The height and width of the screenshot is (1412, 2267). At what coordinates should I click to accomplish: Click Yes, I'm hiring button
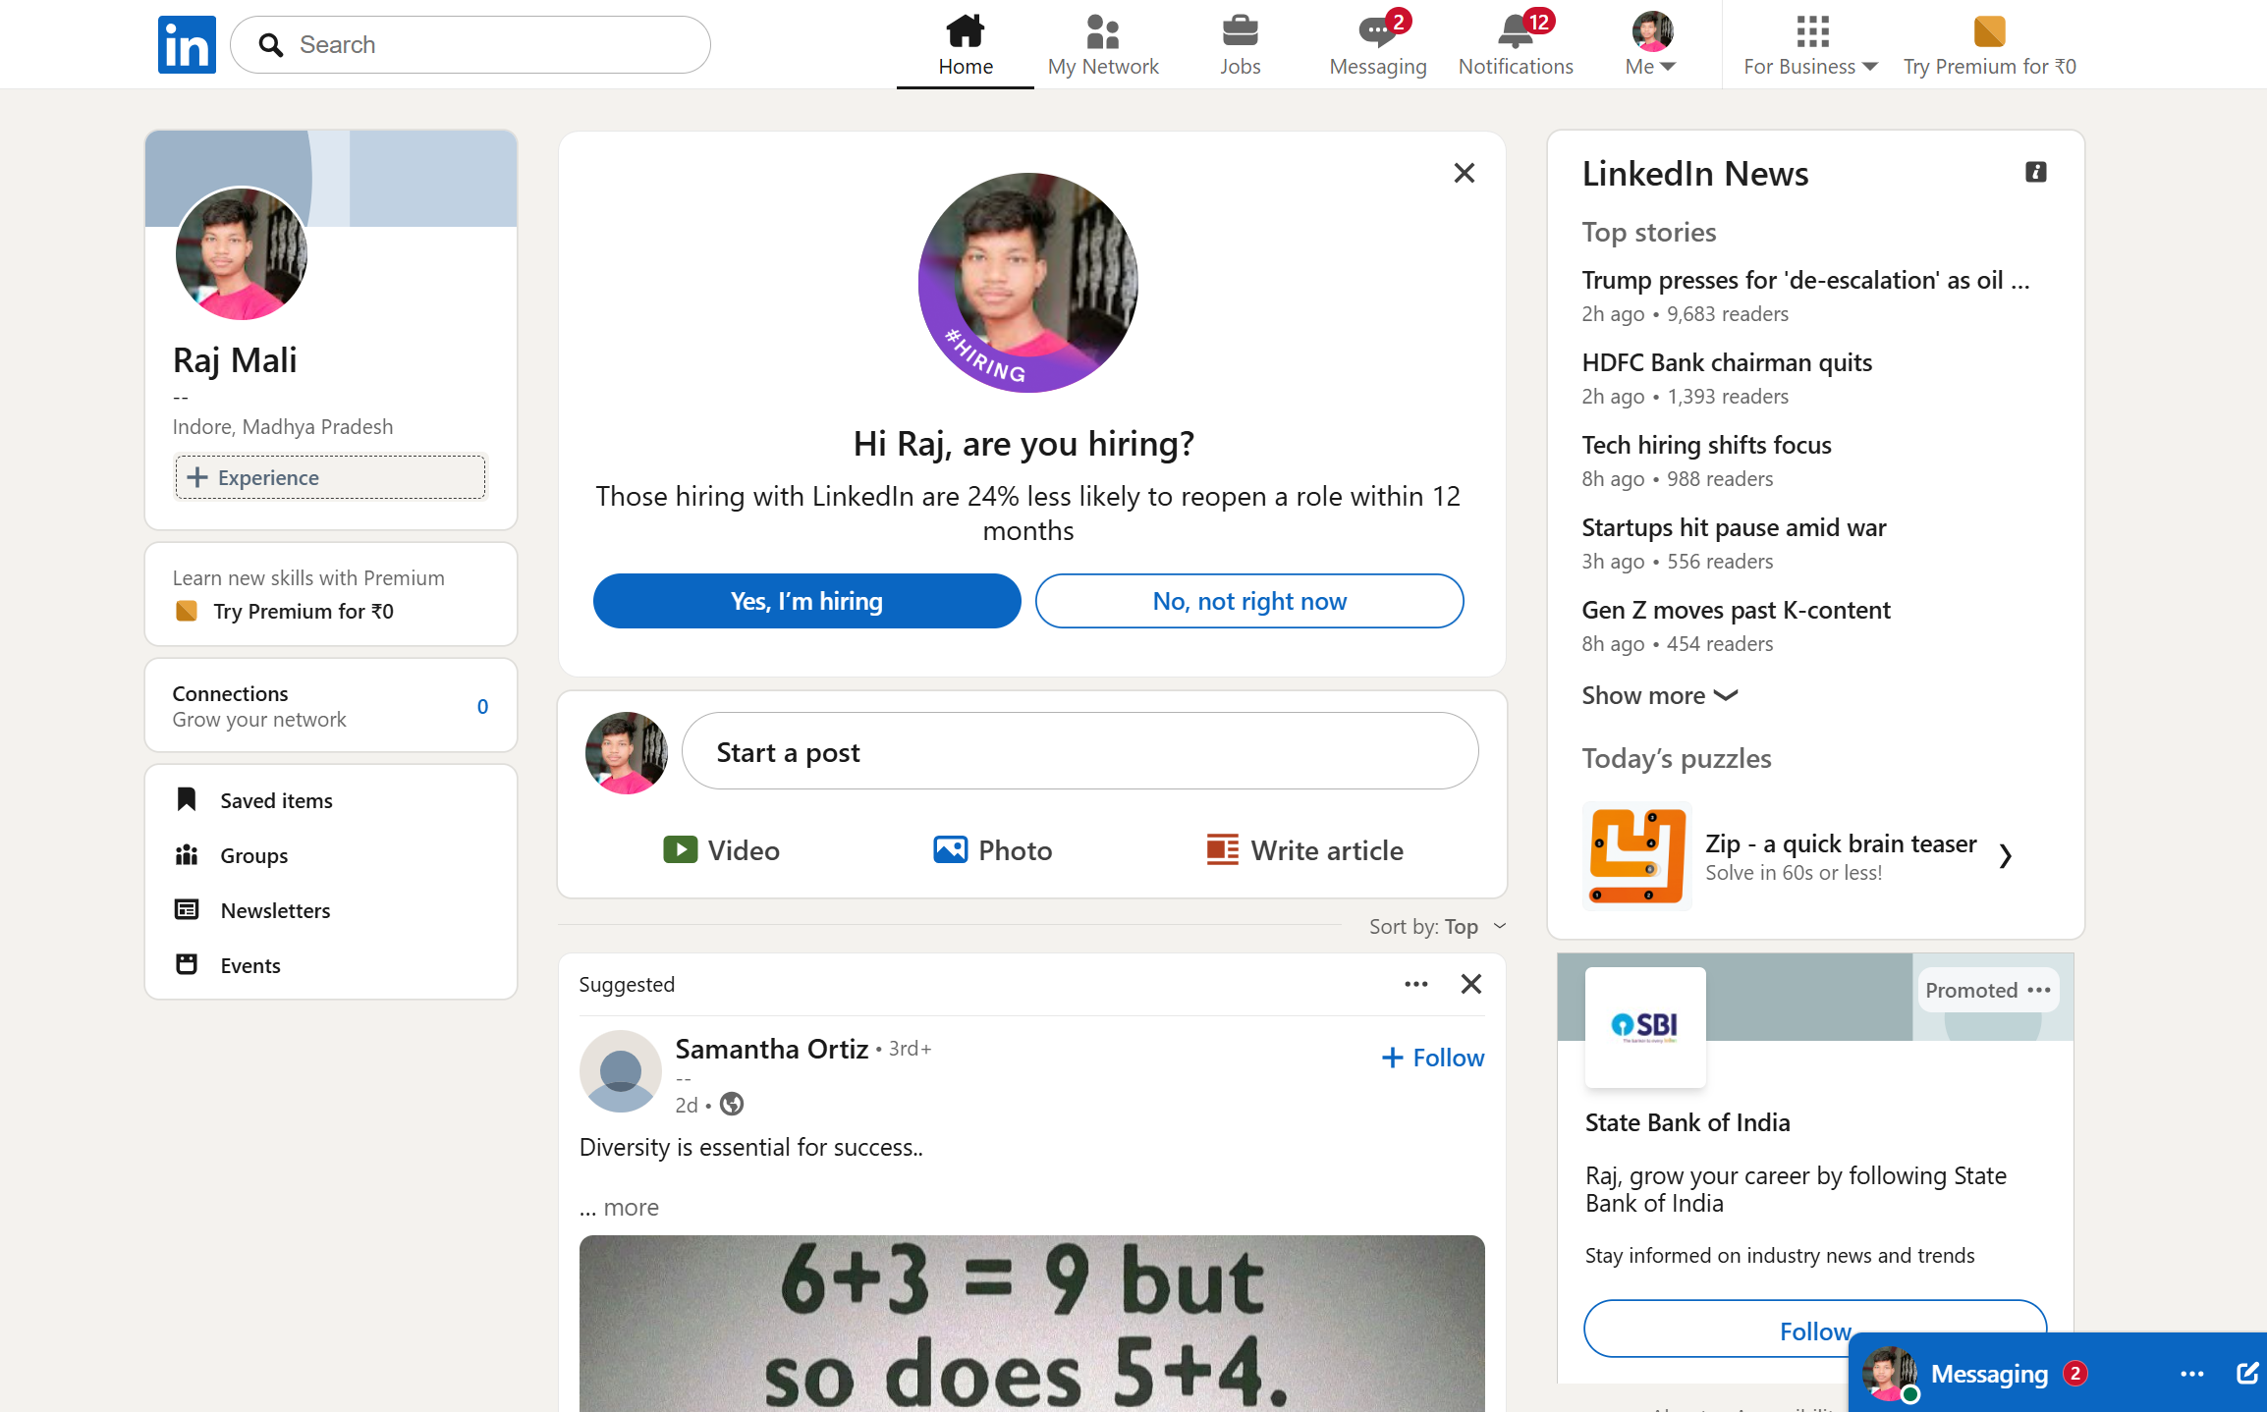click(x=806, y=600)
